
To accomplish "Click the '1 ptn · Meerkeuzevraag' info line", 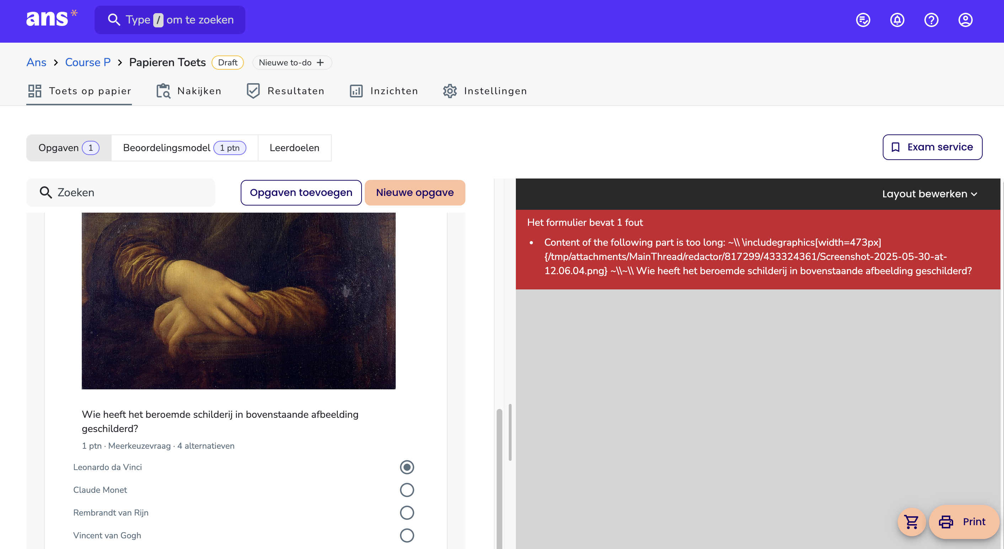I will tap(158, 446).
